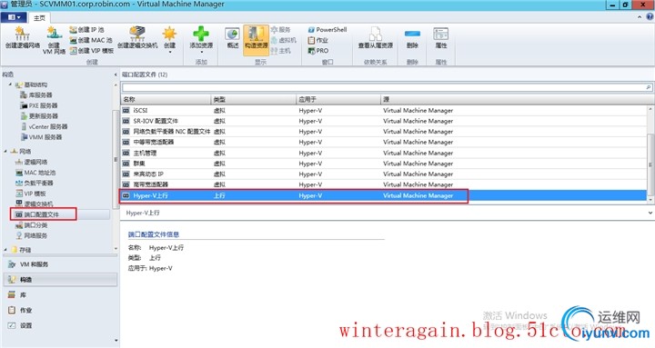Select the Hyper-V上行 port profile row
655x348 pixels.
click(x=384, y=195)
